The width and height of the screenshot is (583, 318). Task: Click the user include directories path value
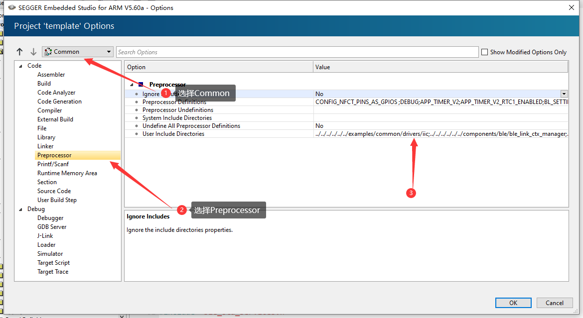click(x=441, y=134)
